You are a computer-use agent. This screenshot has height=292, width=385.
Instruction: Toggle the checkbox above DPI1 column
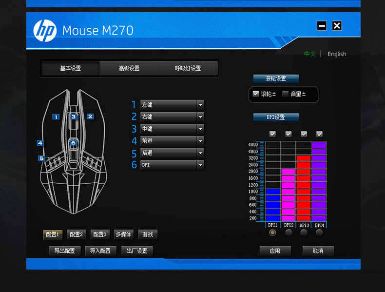(x=272, y=134)
